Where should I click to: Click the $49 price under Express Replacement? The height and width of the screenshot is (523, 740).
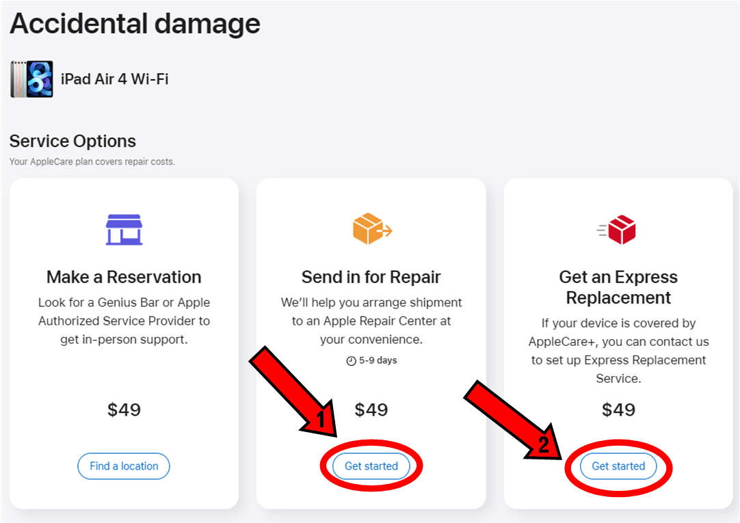click(x=618, y=410)
